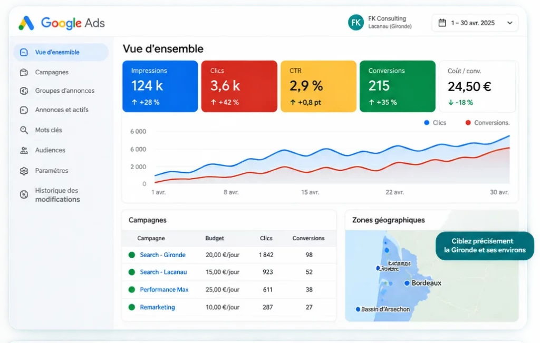This screenshot has width=540, height=343.
Task: Select the Annonces et actifs icon
Action: click(24, 110)
